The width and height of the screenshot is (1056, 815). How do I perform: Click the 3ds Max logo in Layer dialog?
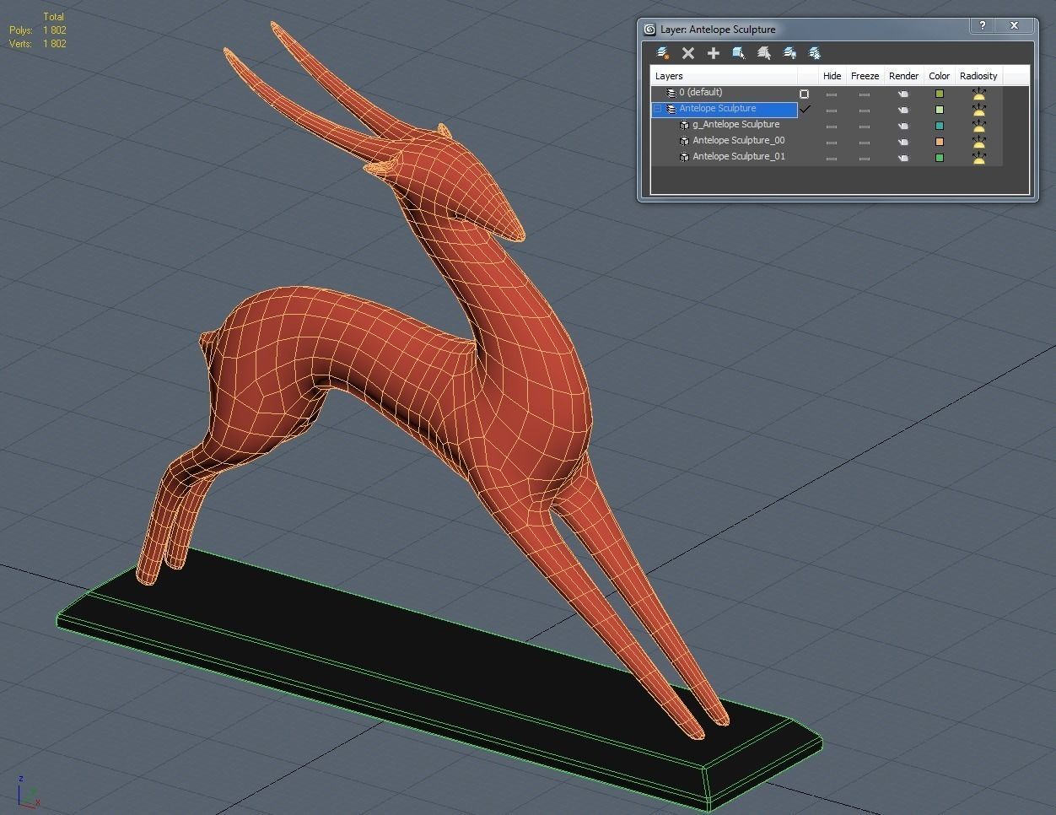tap(649, 29)
